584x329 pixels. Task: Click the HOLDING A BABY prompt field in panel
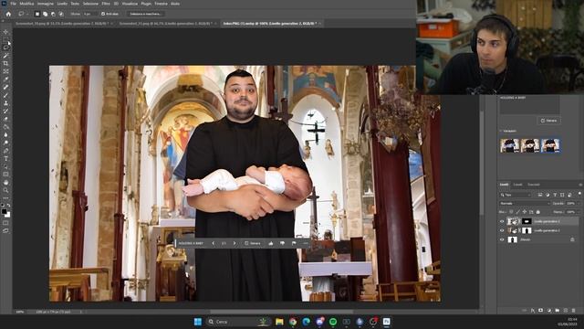[529, 105]
